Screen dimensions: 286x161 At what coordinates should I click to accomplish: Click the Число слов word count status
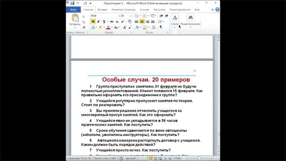coord(105,158)
